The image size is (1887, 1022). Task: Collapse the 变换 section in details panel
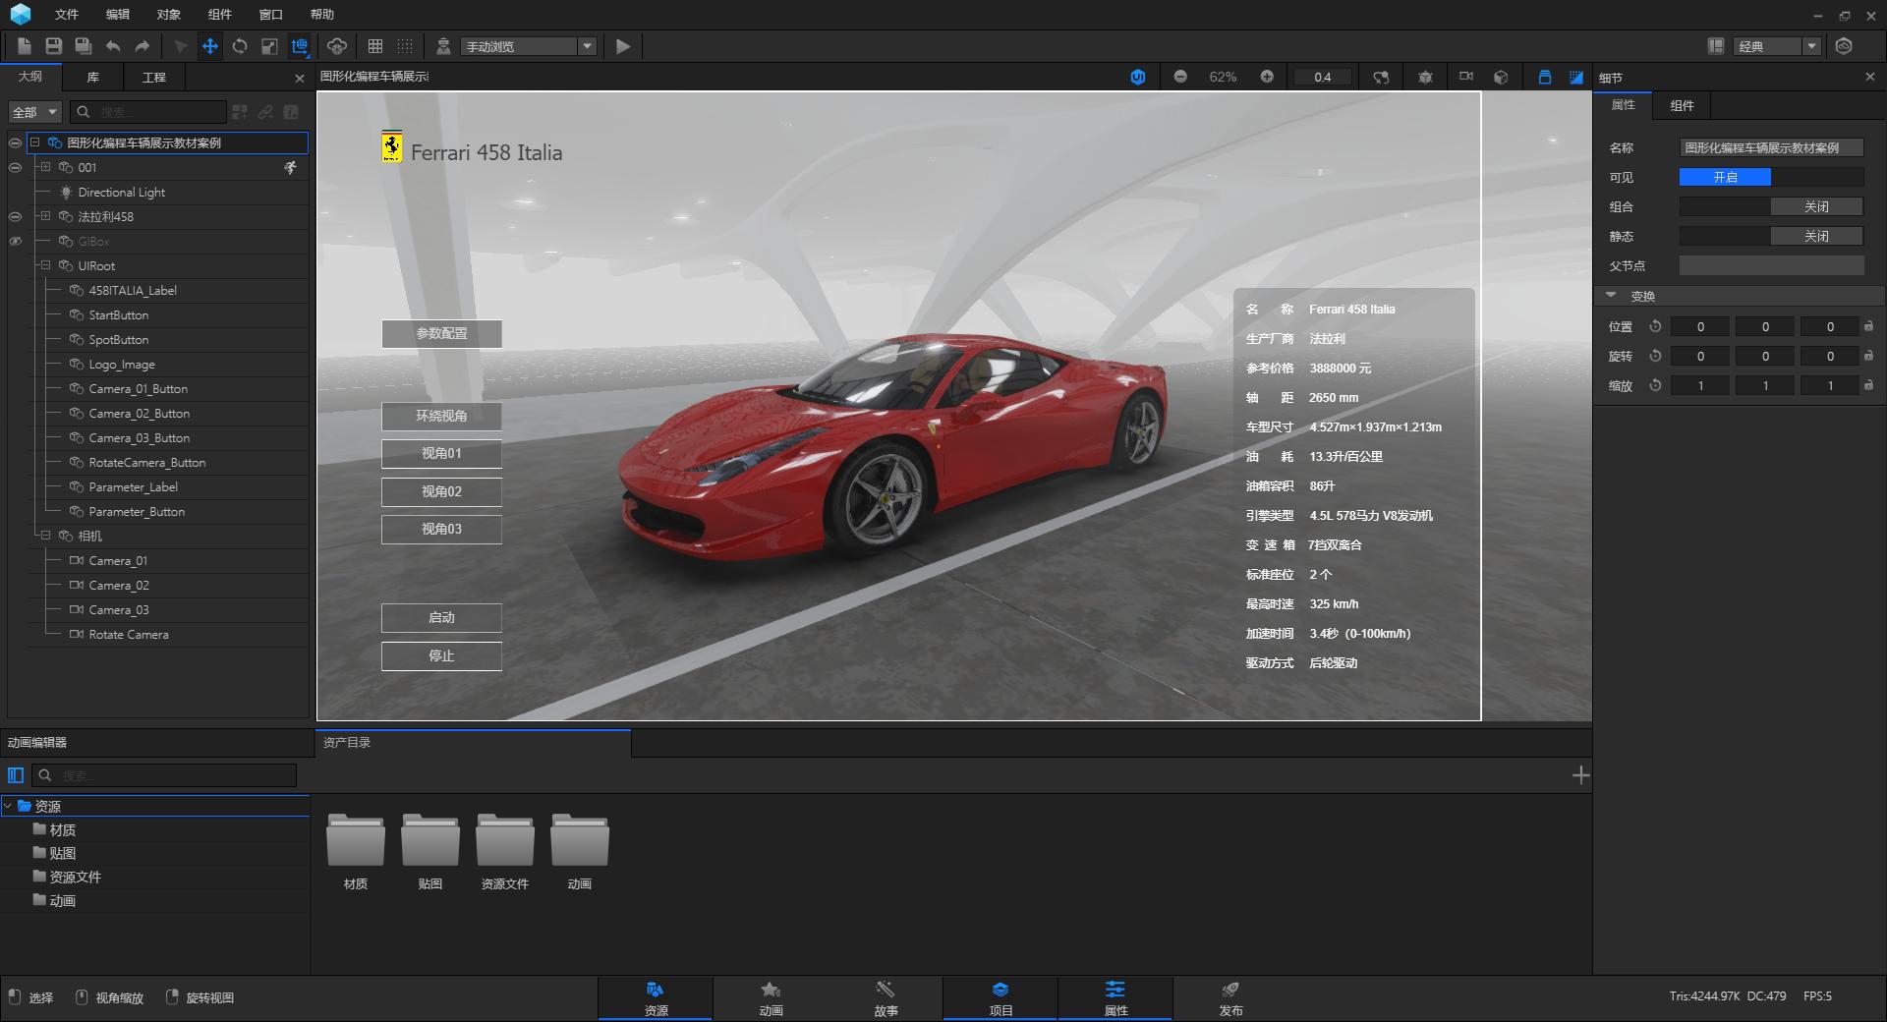click(1611, 295)
